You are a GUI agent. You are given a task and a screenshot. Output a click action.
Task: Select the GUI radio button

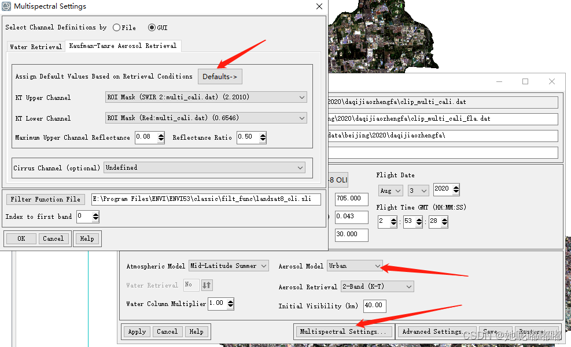(152, 28)
